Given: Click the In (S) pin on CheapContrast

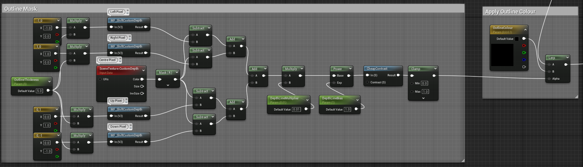Looking at the screenshot, I should [367, 75].
